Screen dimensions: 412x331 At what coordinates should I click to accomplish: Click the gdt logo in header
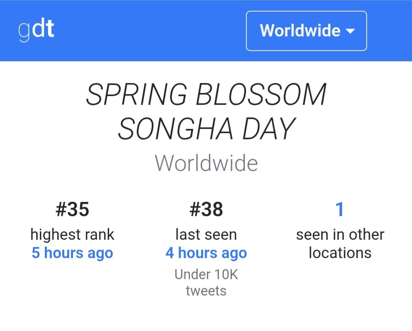click(36, 30)
